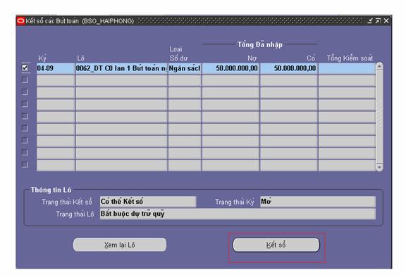
Task: Click the Tổng Kiểm soát cell in first row
Action: (347, 68)
